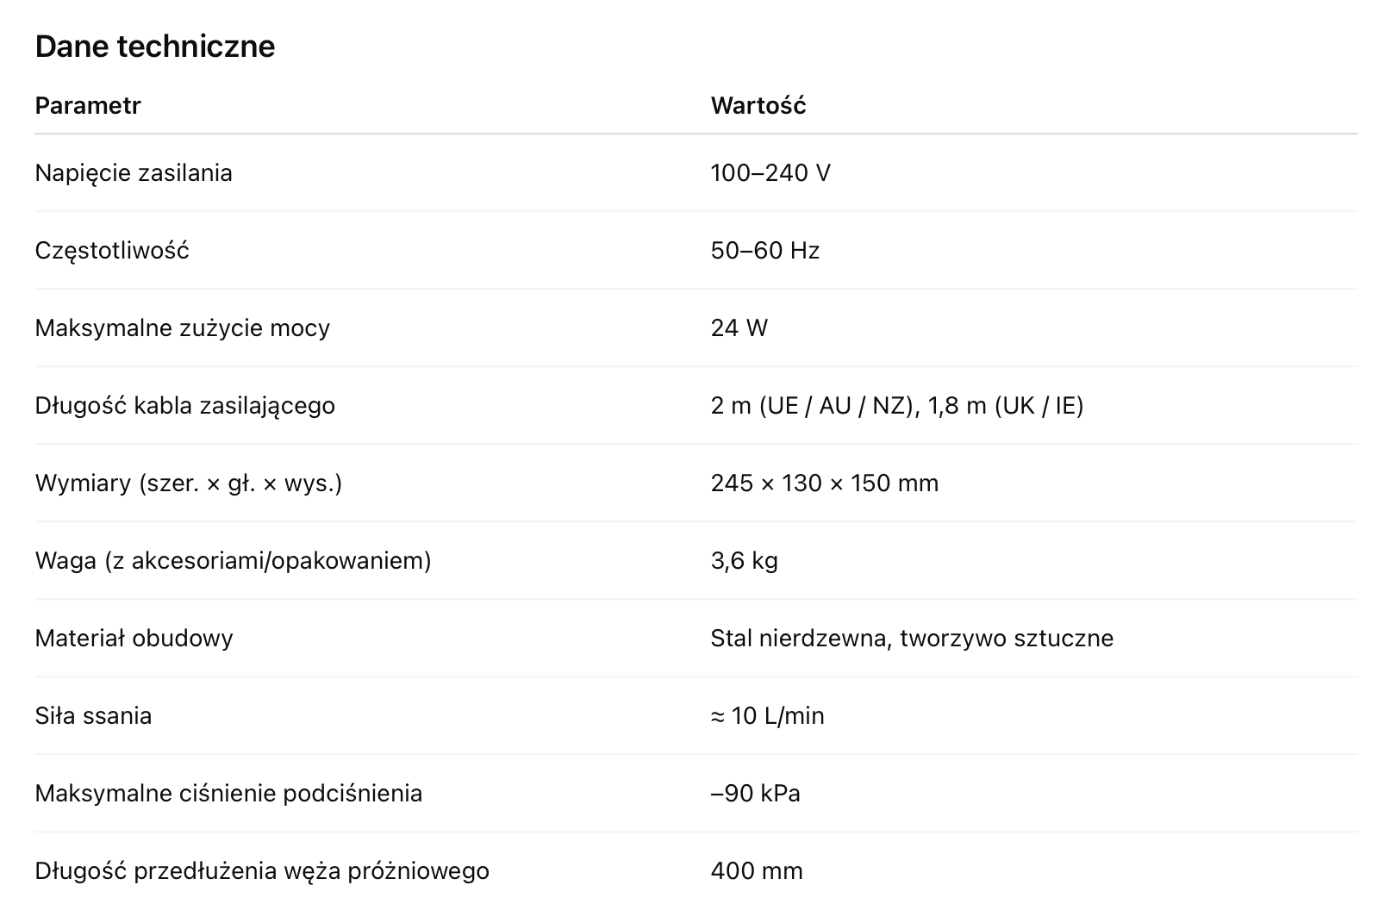The height and width of the screenshot is (910, 1391).
Task: Select the "Częstotliwość" row label
Action: click(112, 251)
